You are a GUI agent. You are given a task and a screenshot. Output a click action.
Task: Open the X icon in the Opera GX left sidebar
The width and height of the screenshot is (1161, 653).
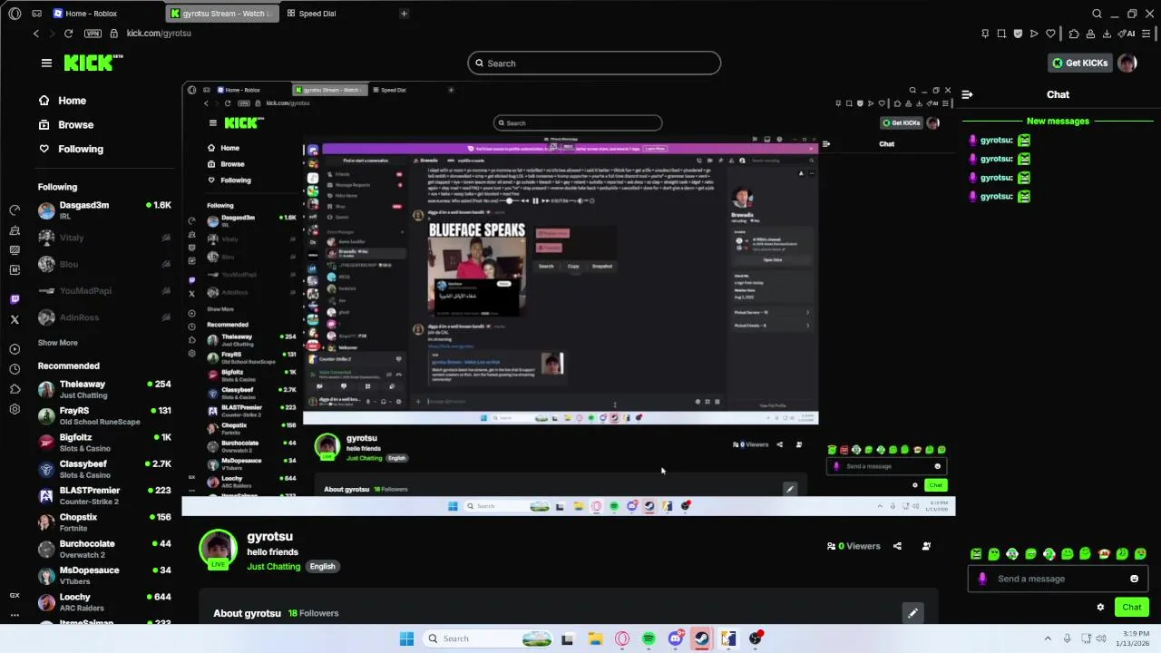pos(15,319)
